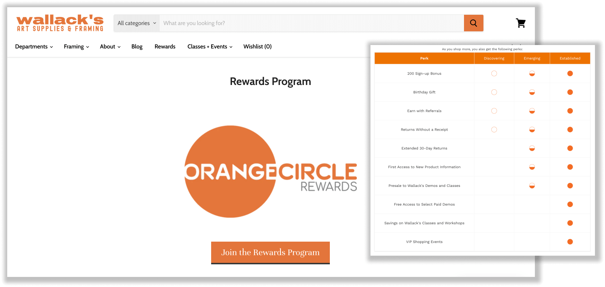Click 'Presale to Wallack's Demos and Classes' text
Image resolution: width=605 pixels, height=287 pixels.
(424, 186)
